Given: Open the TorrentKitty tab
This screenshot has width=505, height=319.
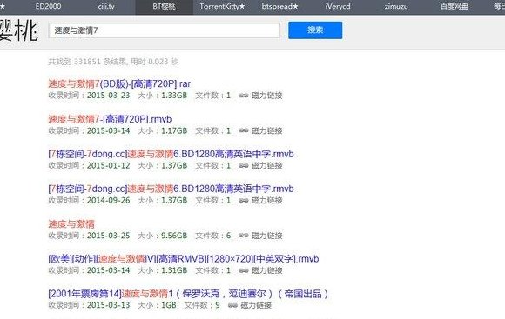Looking at the screenshot, I should (x=222, y=6).
